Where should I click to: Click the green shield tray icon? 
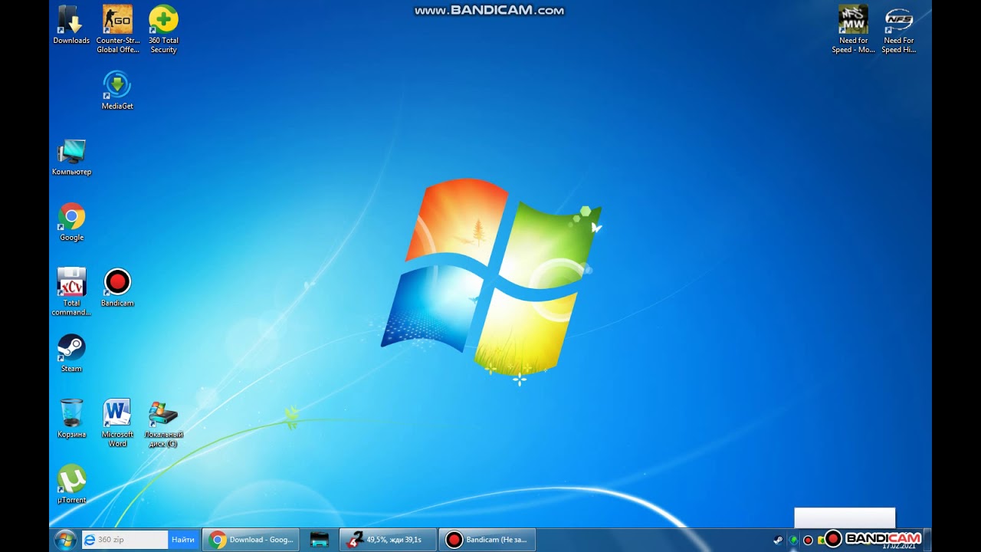pos(793,540)
